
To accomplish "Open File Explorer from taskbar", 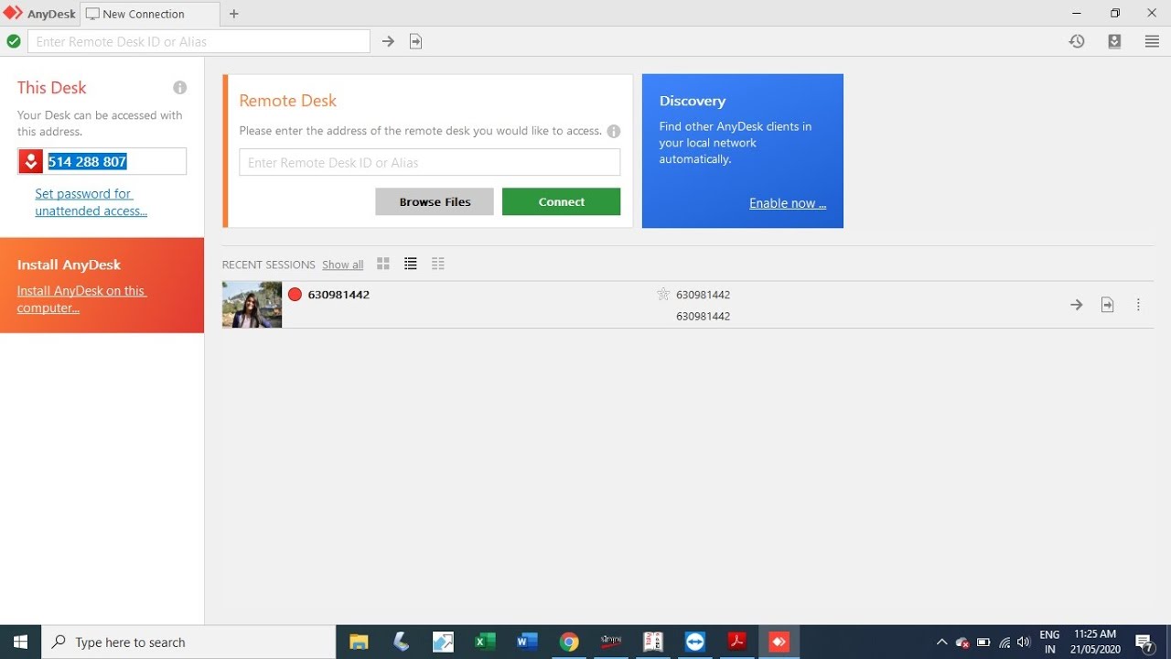I will (359, 642).
